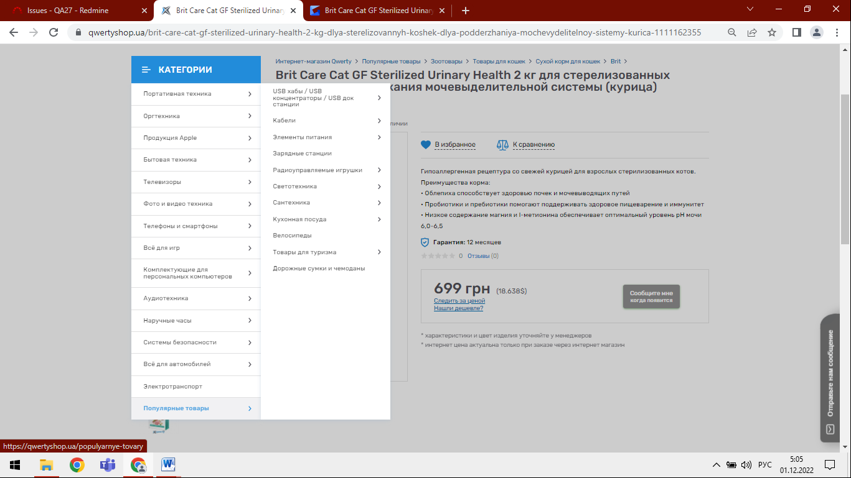
Task: Click the К сравнению link
Action: point(534,145)
